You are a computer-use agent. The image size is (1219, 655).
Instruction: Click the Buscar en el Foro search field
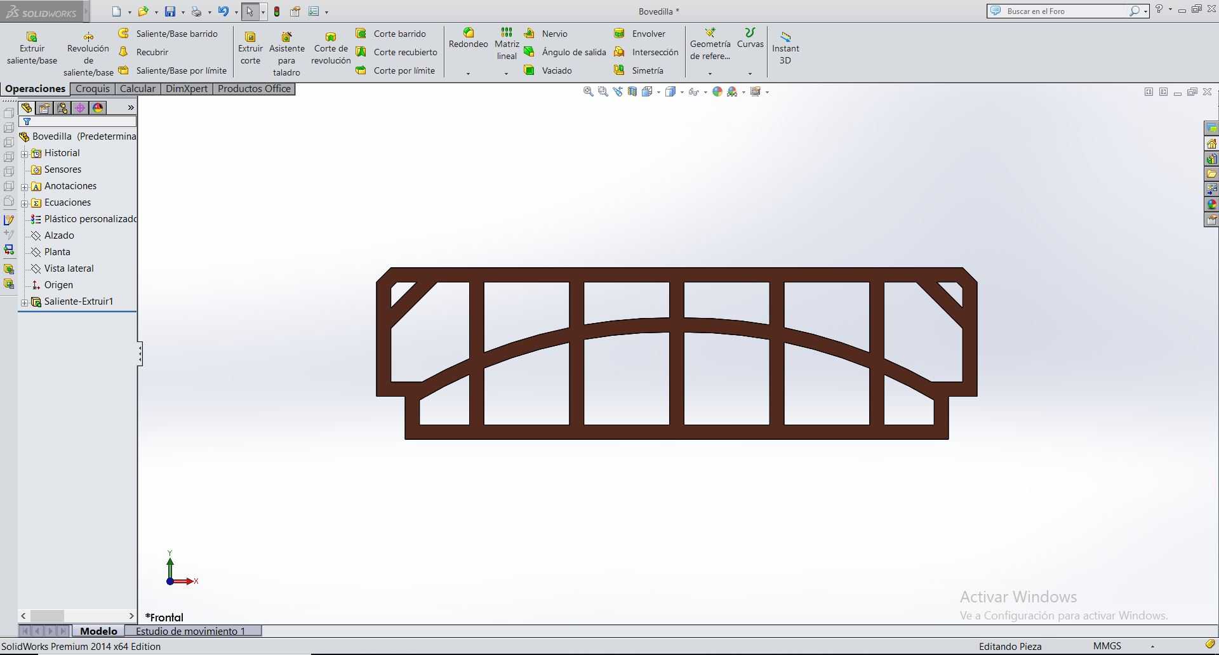click(1067, 11)
